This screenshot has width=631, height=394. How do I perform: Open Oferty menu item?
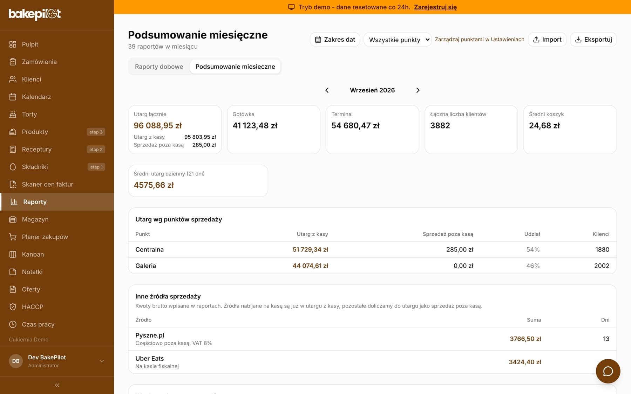[x=57, y=289]
